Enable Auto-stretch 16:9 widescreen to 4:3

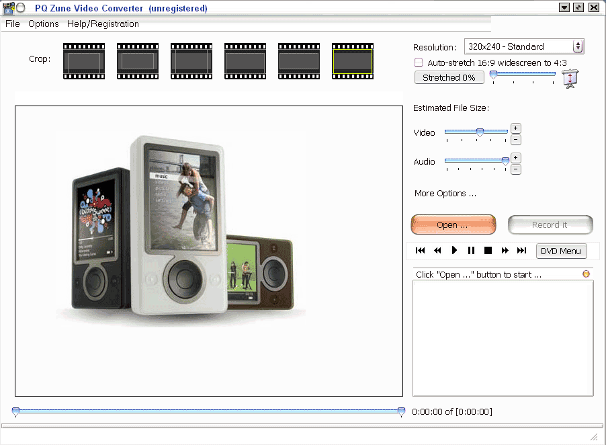point(419,63)
